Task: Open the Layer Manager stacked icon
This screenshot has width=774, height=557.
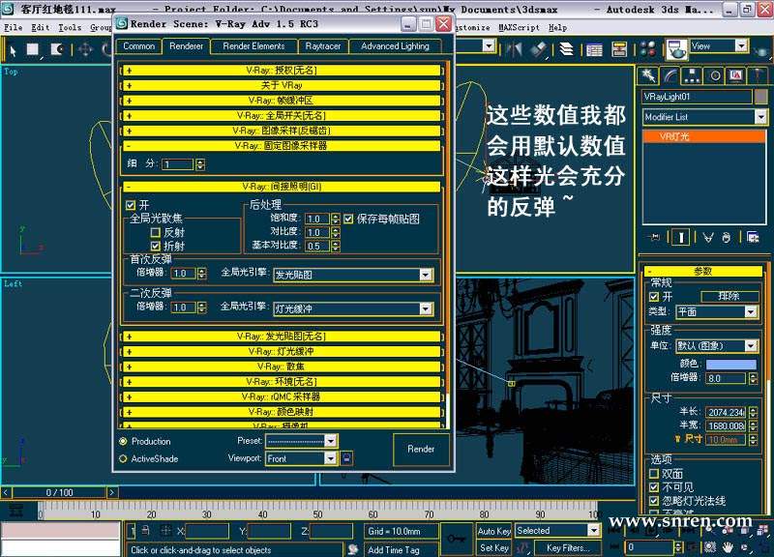Action: click(x=567, y=49)
